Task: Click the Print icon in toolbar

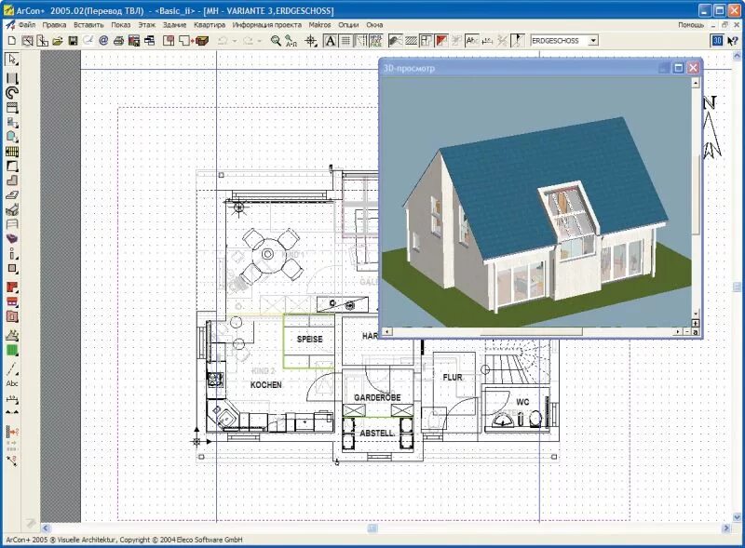Action: click(118, 41)
